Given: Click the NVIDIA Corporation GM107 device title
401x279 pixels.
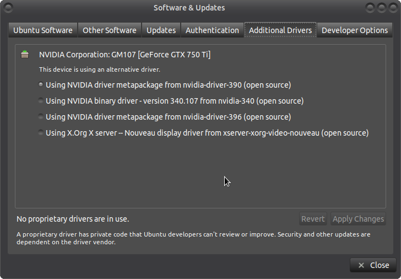Looking at the screenshot, I should [125, 55].
